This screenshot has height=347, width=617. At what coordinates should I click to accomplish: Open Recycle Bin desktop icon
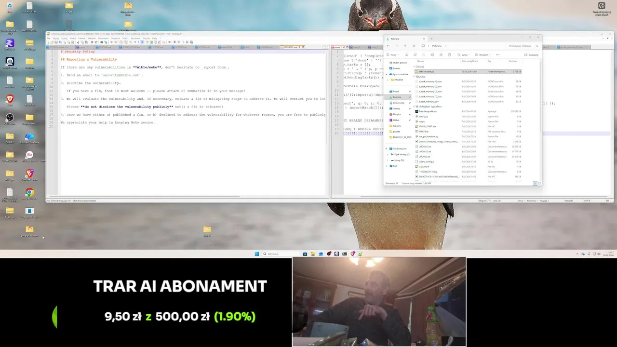pyautogui.click(x=10, y=7)
